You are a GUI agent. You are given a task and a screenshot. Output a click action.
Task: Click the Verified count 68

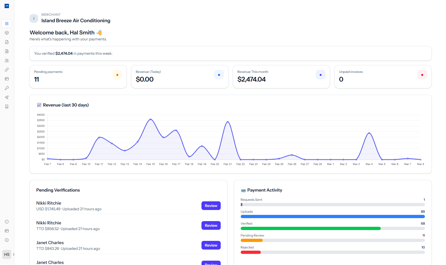coord(423,224)
